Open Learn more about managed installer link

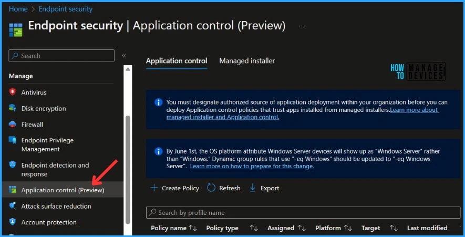[303, 114]
